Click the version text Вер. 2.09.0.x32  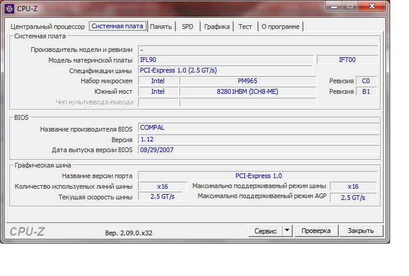tap(129, 233)
